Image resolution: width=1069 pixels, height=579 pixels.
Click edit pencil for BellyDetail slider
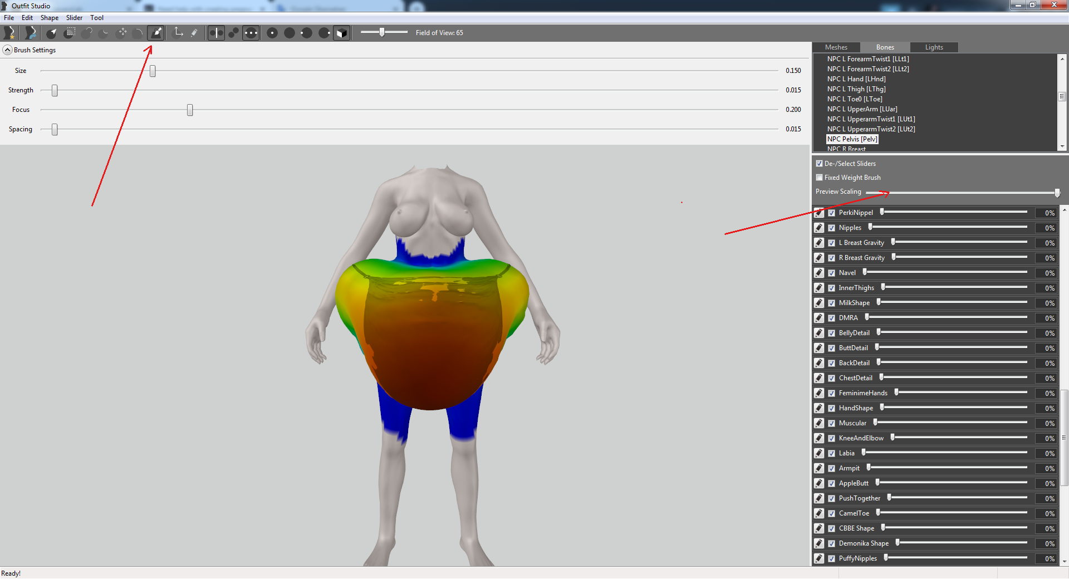point(819,333)
